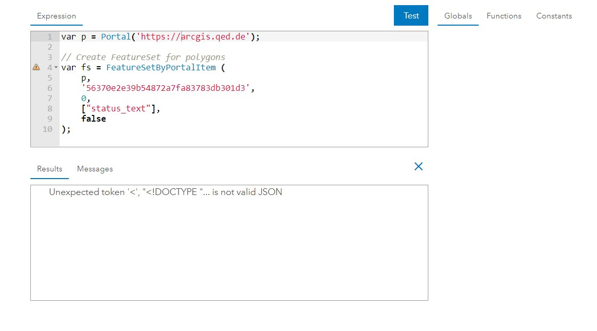Select the Results tab
597x331 pixels.
click(49, 169)
